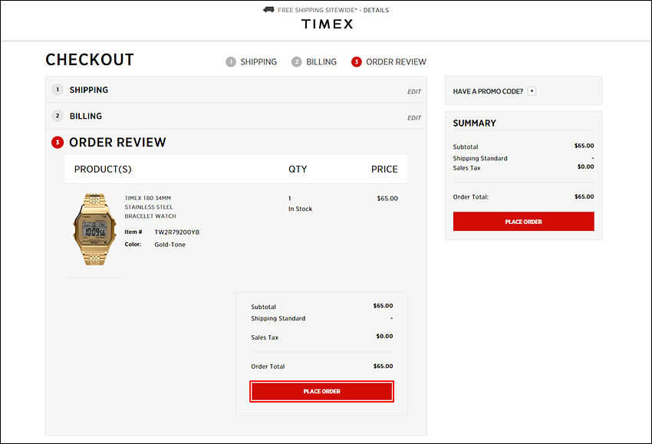Go to the SHIPPING step in progress bar
Screen dimensions: 652x444
coord(258,62)
